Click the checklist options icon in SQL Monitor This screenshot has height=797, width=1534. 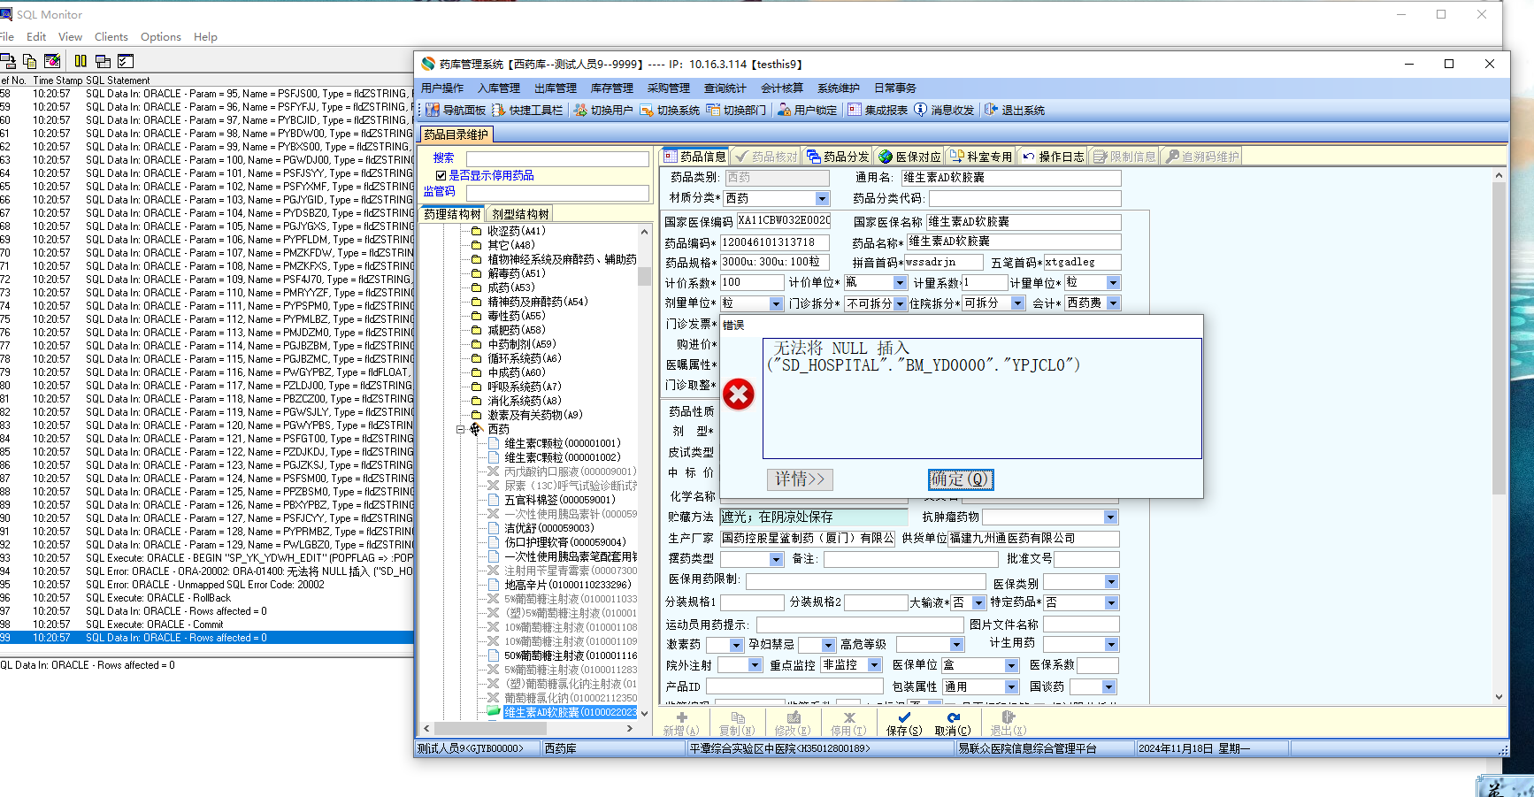pos(126,61)
